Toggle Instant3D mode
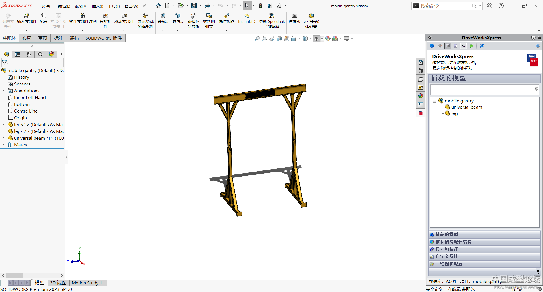 click(247, 18)
